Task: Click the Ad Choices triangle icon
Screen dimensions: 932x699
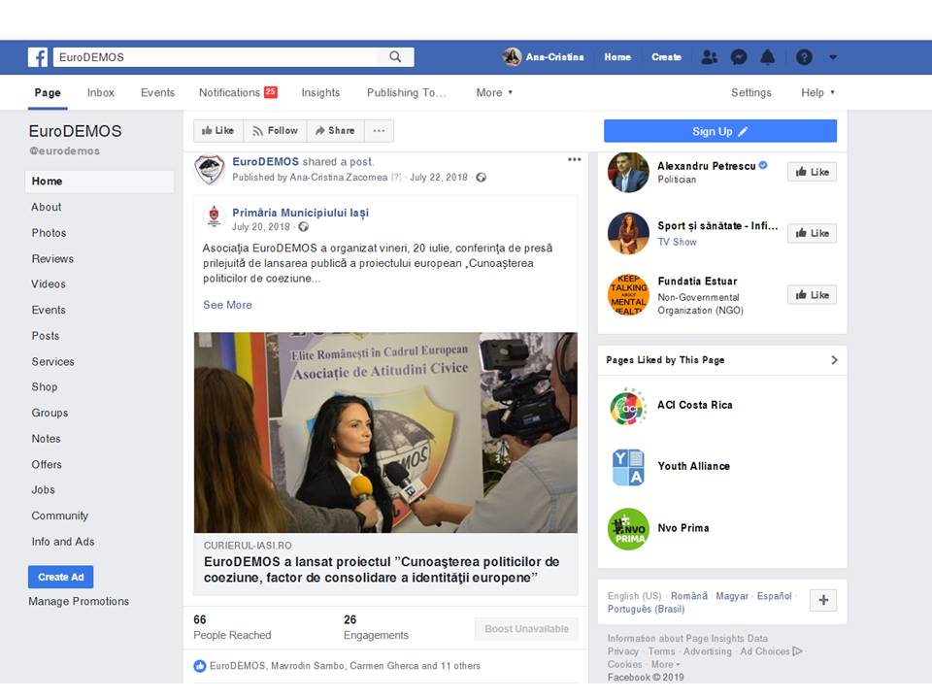Action: [797, 650]
